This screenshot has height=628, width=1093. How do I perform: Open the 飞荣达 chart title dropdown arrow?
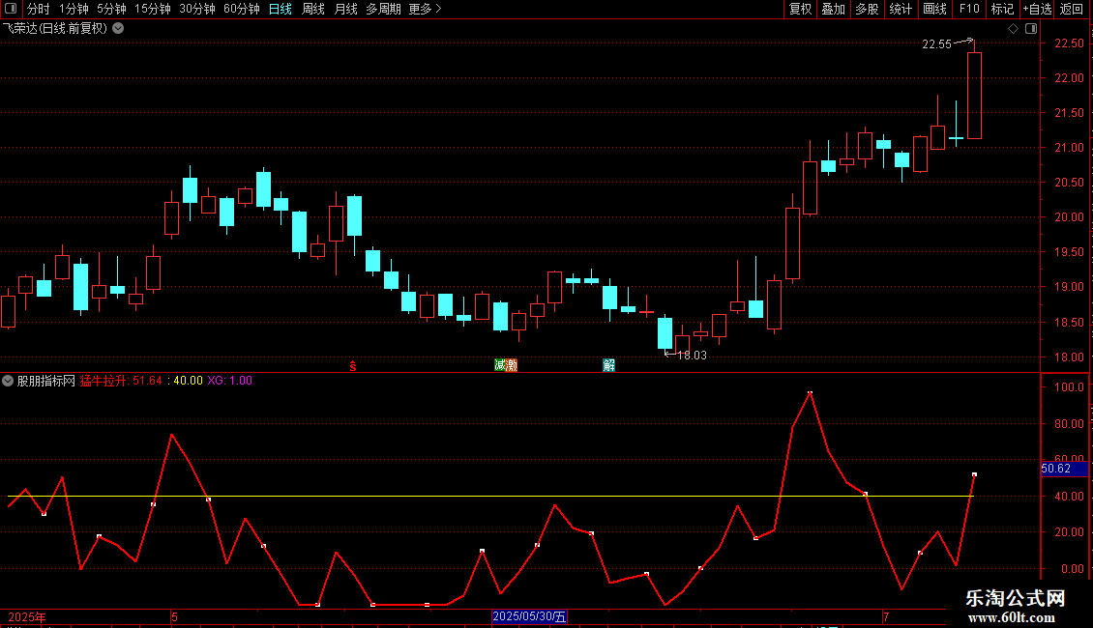click(x=119, y=29)
